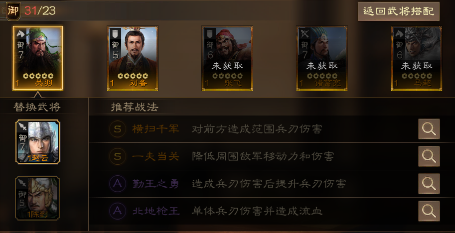Image resolution: width=455 pixels, height=233 pixels.
Task: Choose 赵云 as replacement general
Action: (x=38, y=142)
